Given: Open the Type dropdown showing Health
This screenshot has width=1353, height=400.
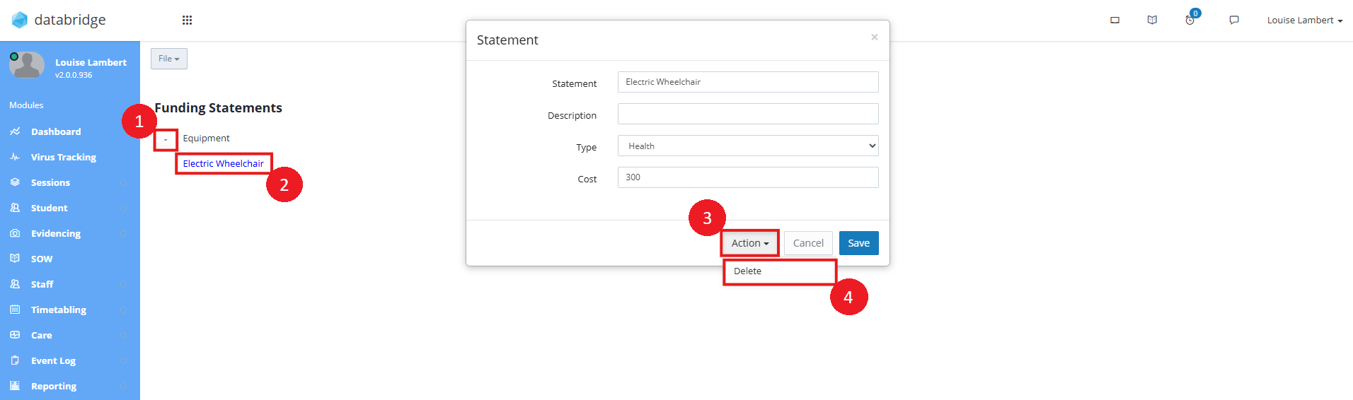Looking at the screenshot, I should pyautogui.click(x=748, y=146).
